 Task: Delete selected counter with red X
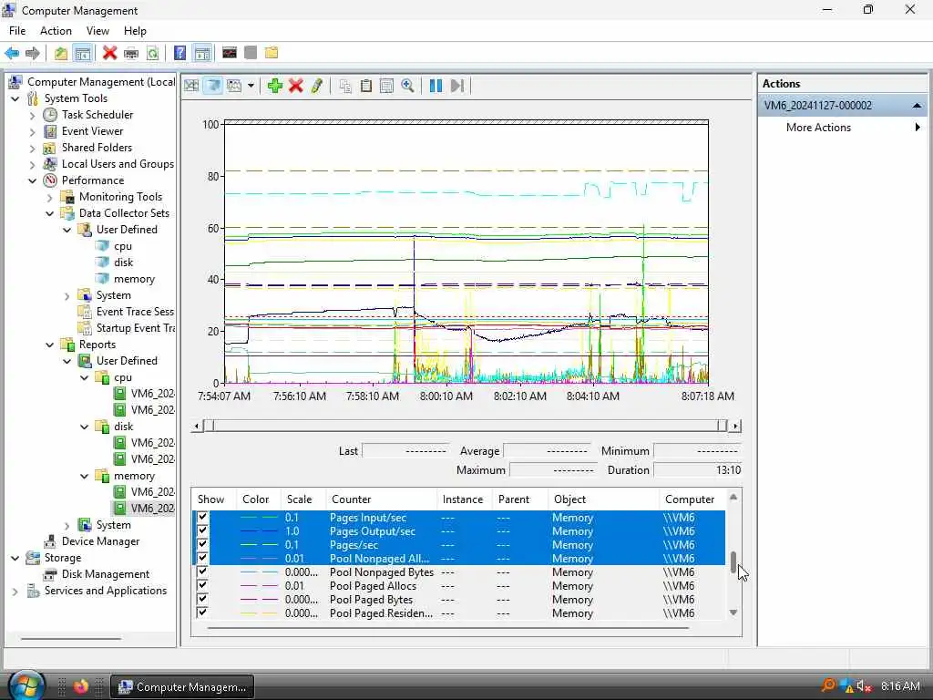coord(296,86)
